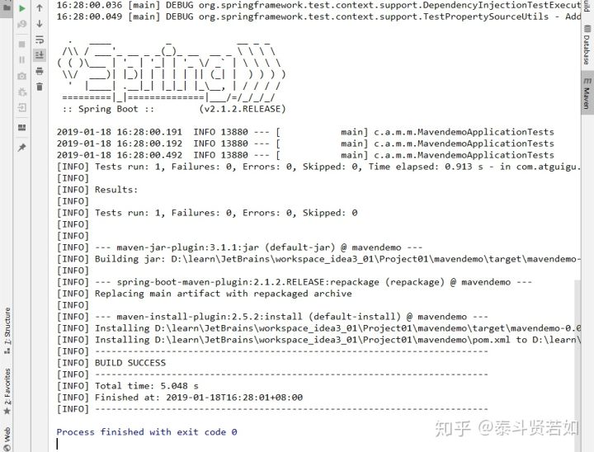Open the Web tool window tab
The width and height of the screenshot is (594, 452).
(7, 439)
